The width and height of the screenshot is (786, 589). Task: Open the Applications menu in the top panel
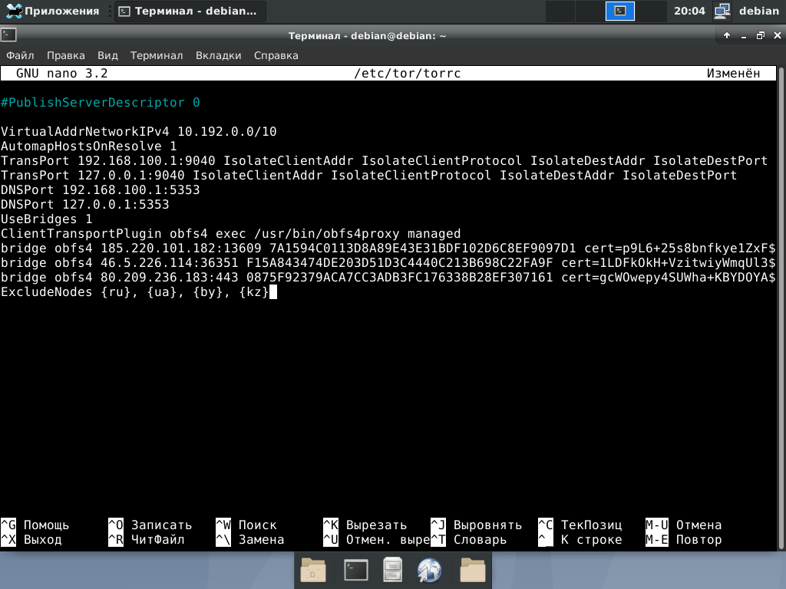click(x=52, y=11)
